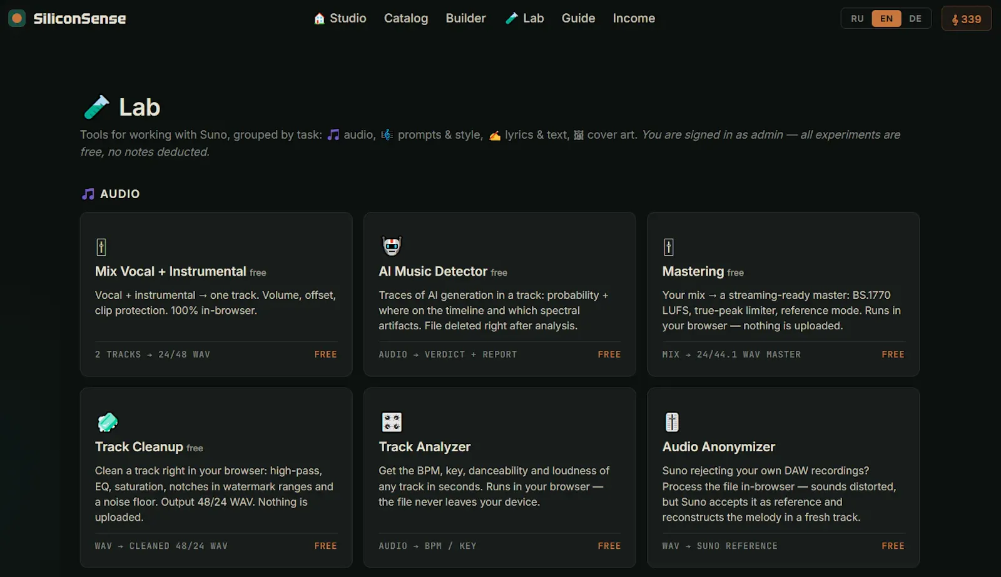This screenshot has width=1001, height=577.
Task: Click '2 TRACKS → 24/48 WAV' text
Action: [153, 354]
